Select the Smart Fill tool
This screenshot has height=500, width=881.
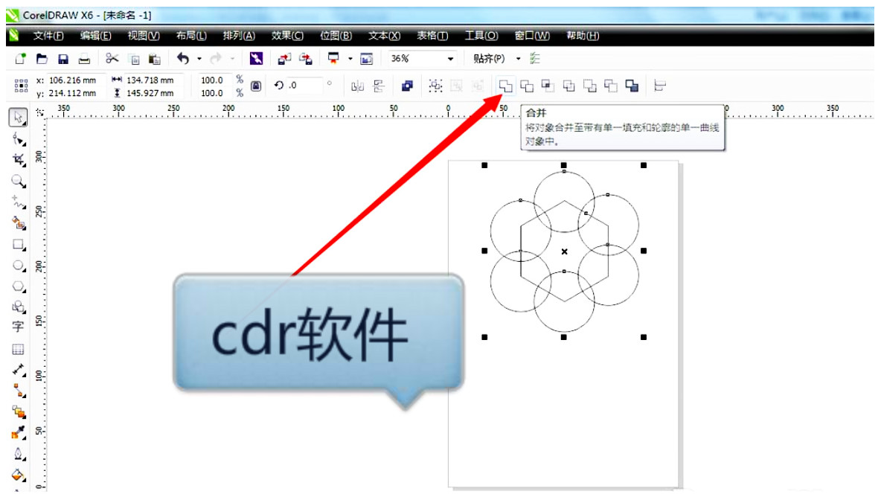[x=19, y=224]
